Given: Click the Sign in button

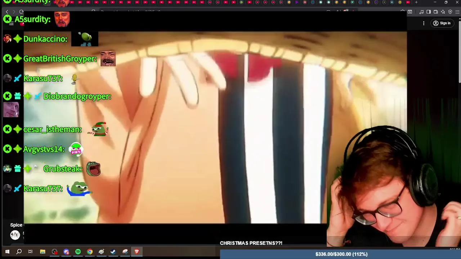Looking at the screenshot, I should (442, 23).
